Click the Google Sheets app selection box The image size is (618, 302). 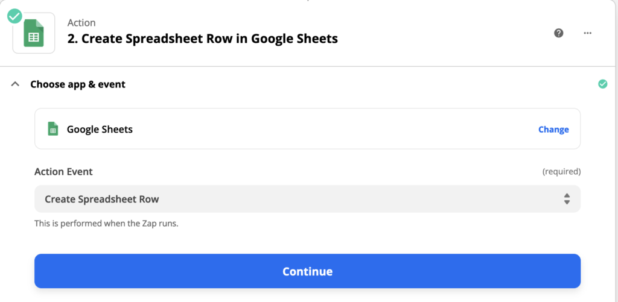pyautogui.click(x=307, y=129)
